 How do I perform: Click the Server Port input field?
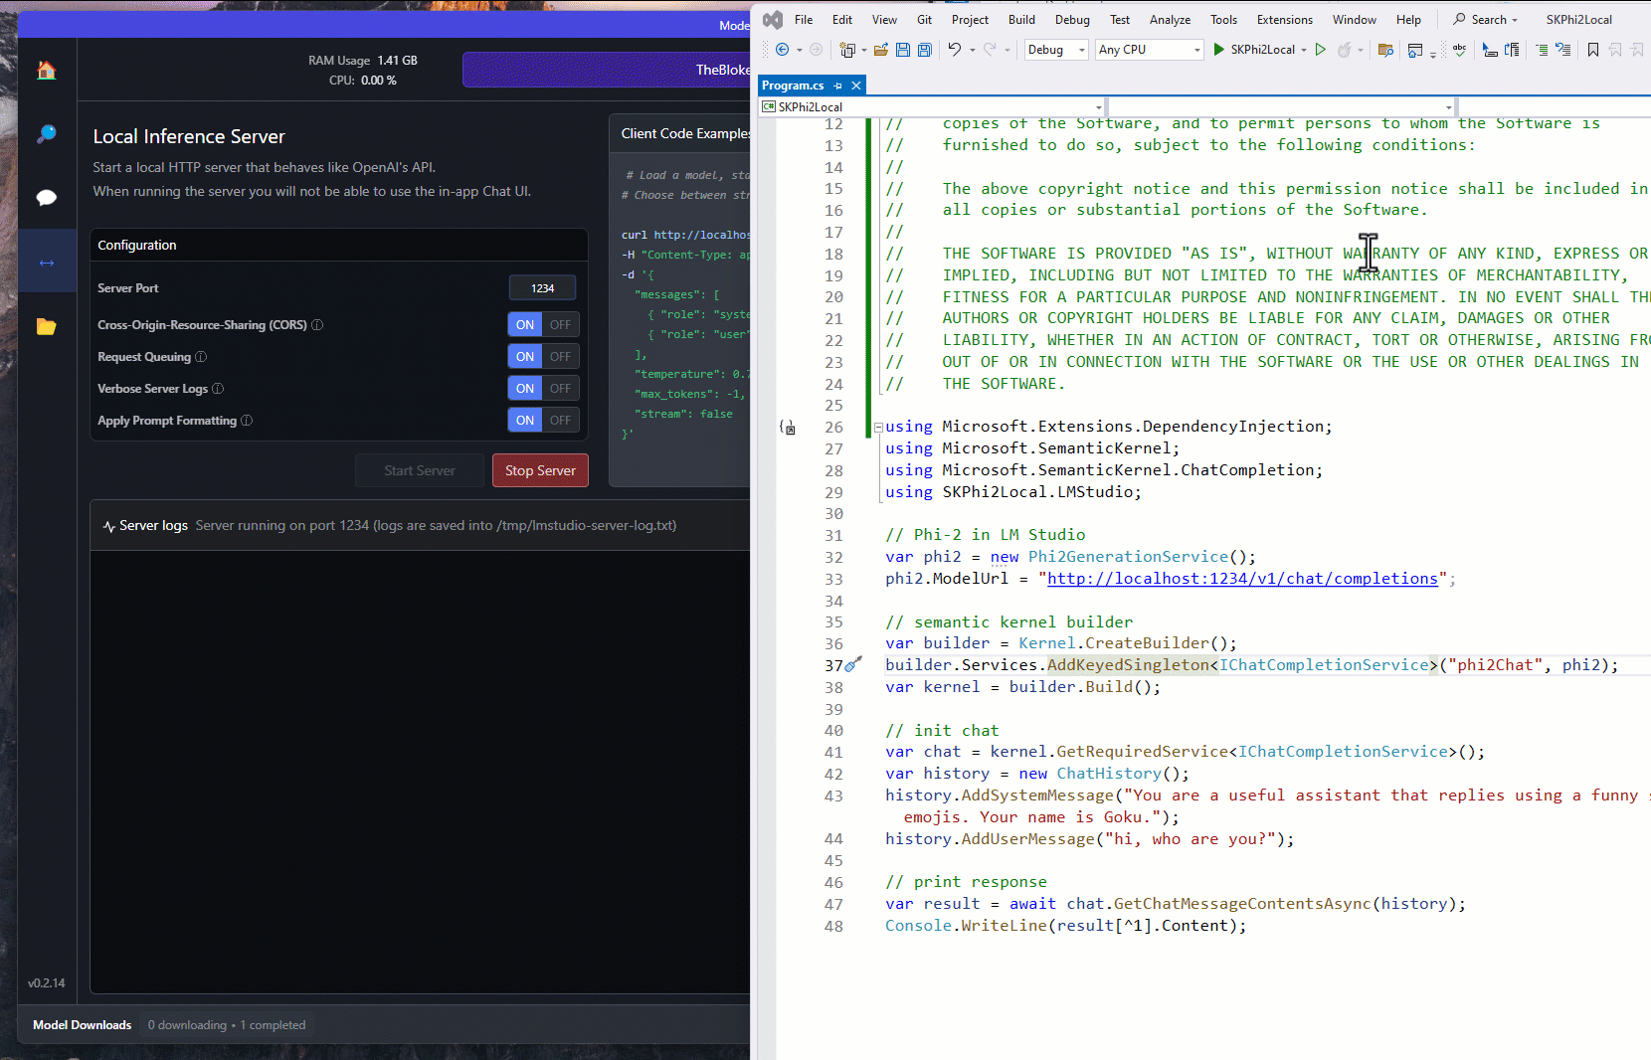tap(542, 288)
